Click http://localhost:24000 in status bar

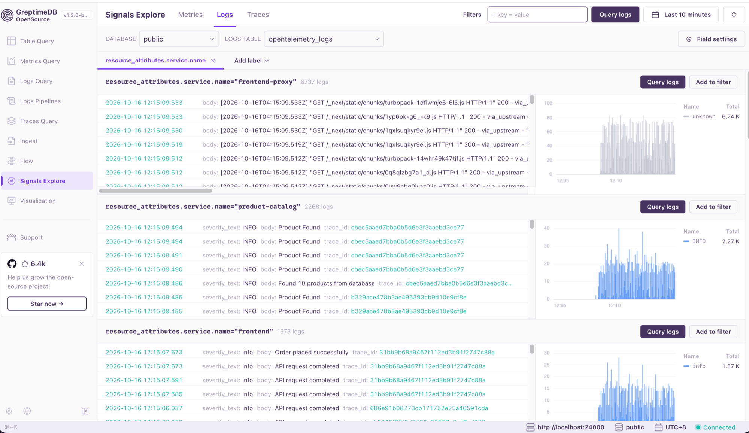[571, 427]
